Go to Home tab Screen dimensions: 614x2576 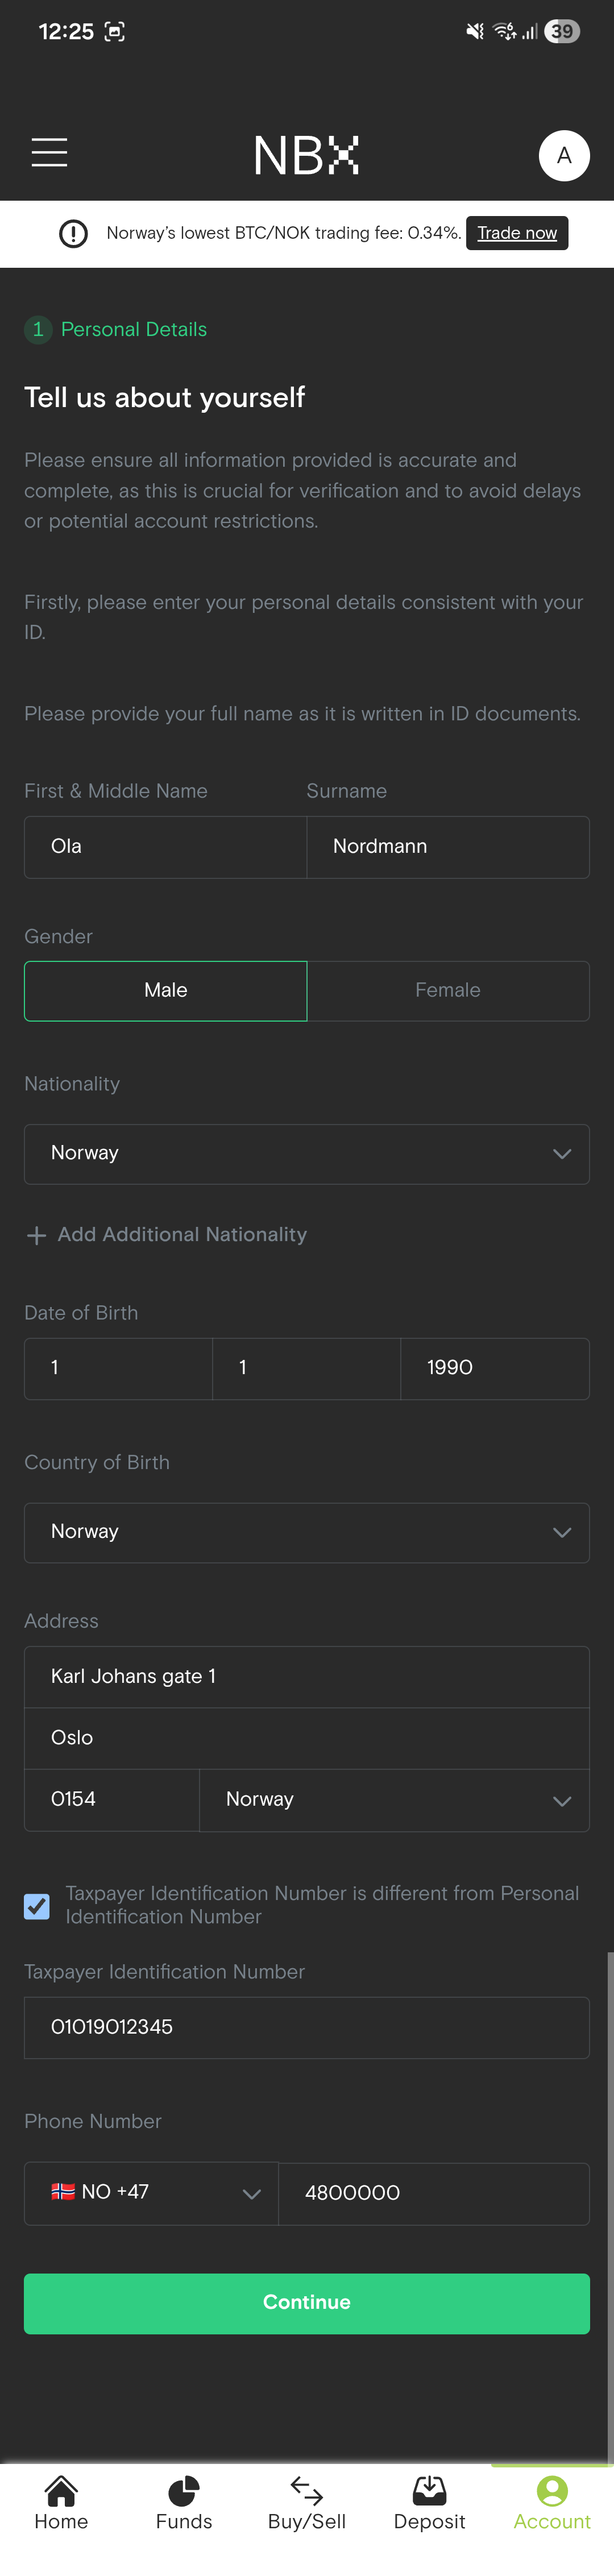click(x=61, y=2503)
